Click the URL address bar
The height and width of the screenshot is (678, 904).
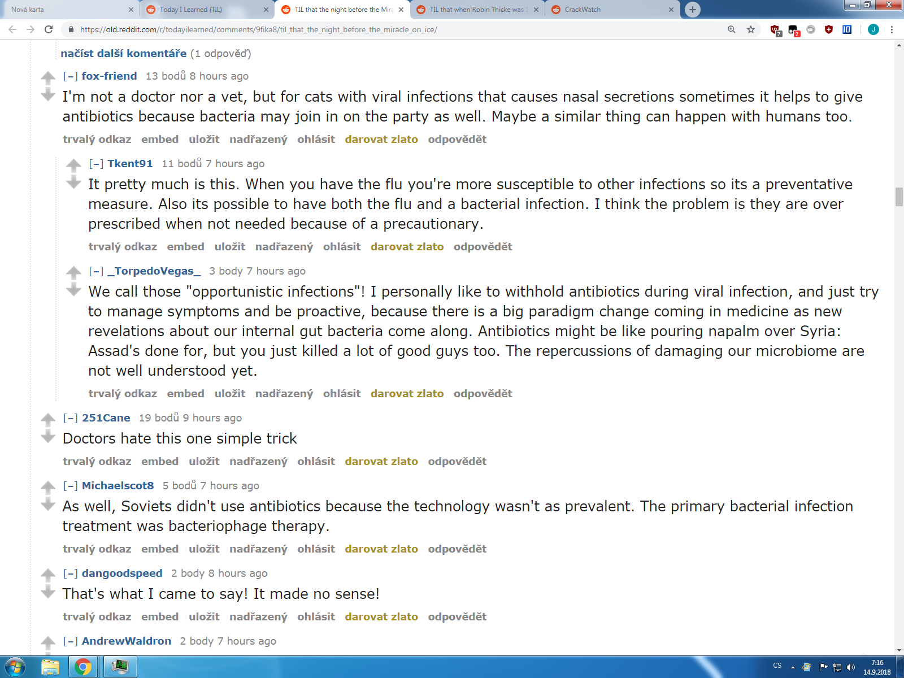[x=395, y=29]
